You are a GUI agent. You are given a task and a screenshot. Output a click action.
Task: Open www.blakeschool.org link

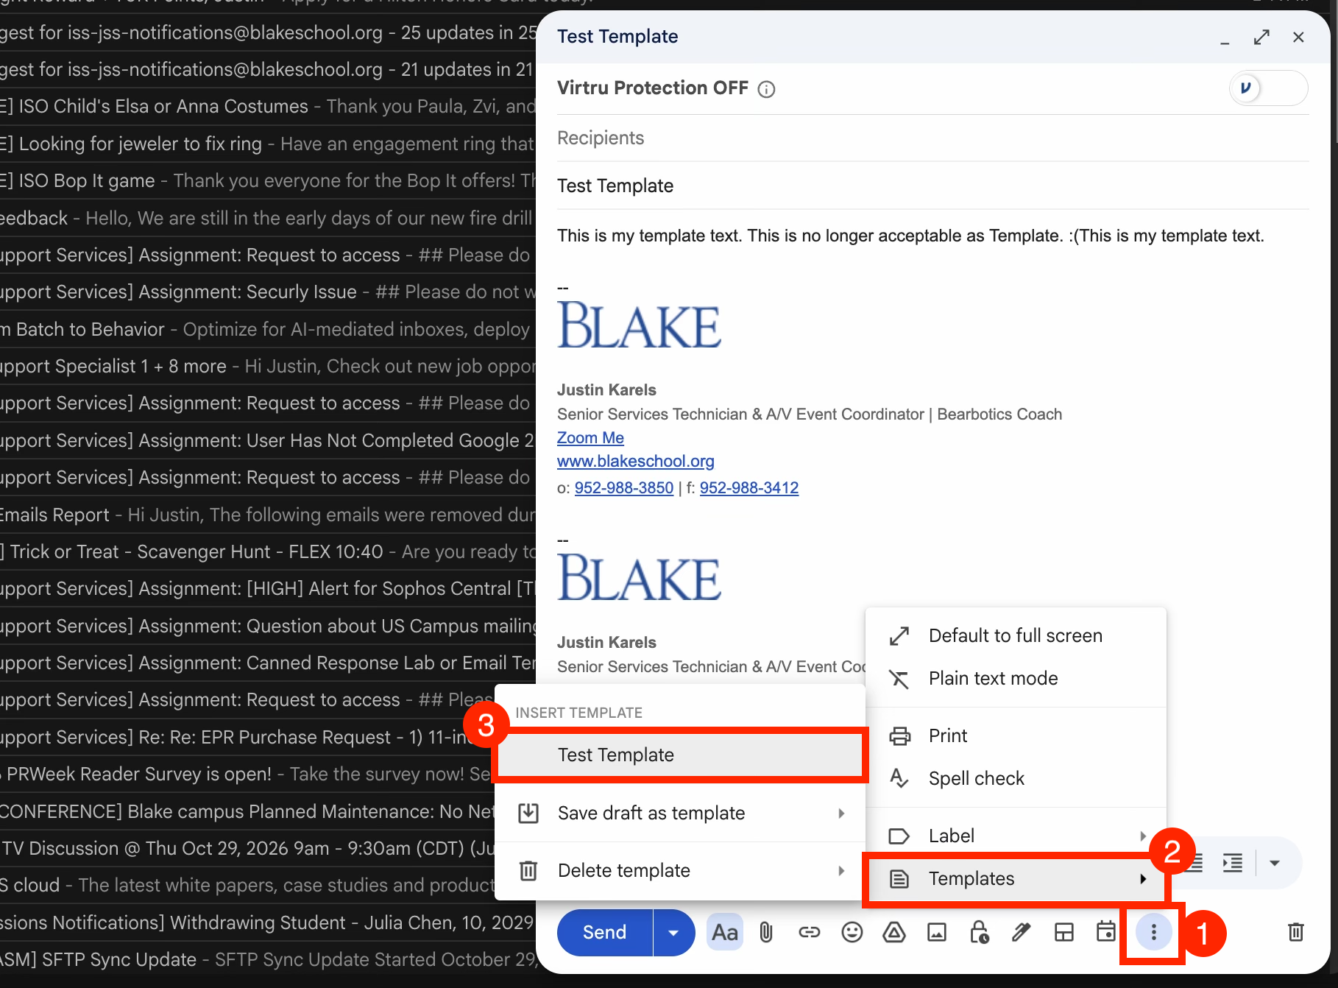point(636,462)
